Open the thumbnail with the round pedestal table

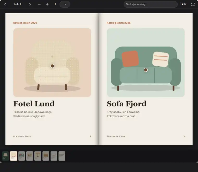click(38, 156)
